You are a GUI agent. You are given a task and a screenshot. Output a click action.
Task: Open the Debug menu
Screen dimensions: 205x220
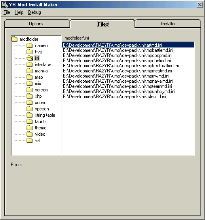(x=34, y=12)
